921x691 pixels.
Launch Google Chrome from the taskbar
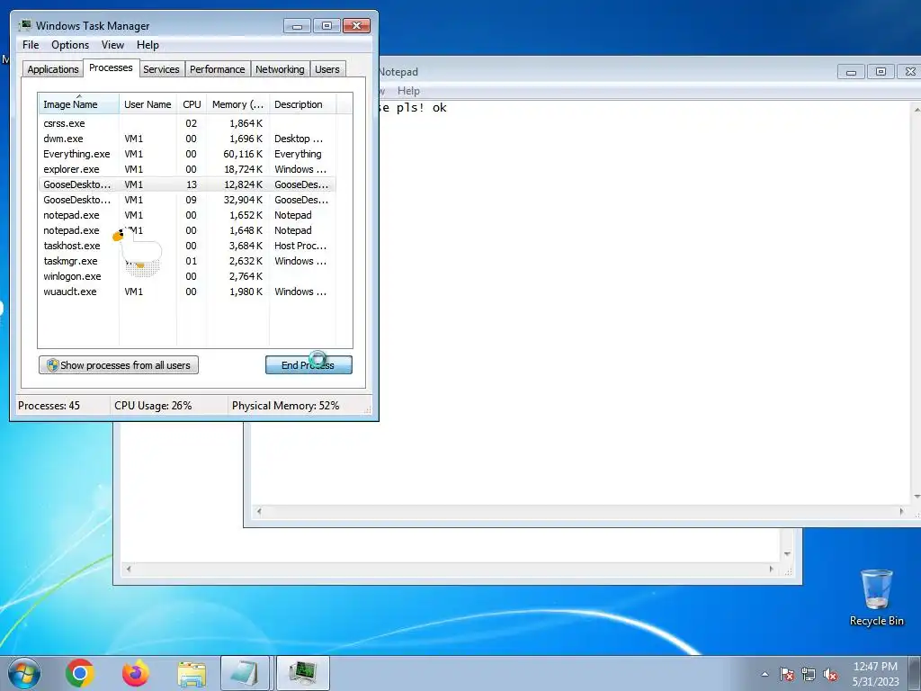80,673
